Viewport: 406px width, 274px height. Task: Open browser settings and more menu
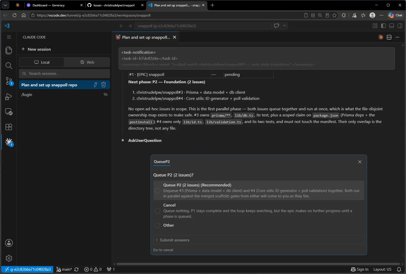point(381,15)
